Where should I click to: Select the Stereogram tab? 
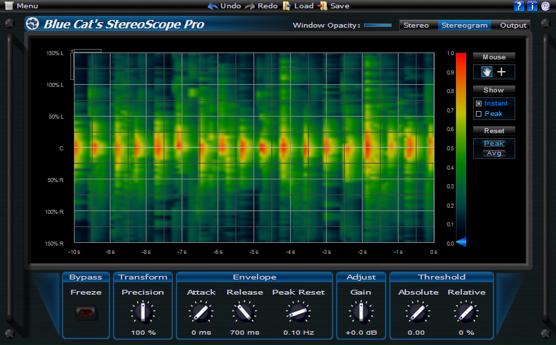pyautogui.click(x=463, y=26)
